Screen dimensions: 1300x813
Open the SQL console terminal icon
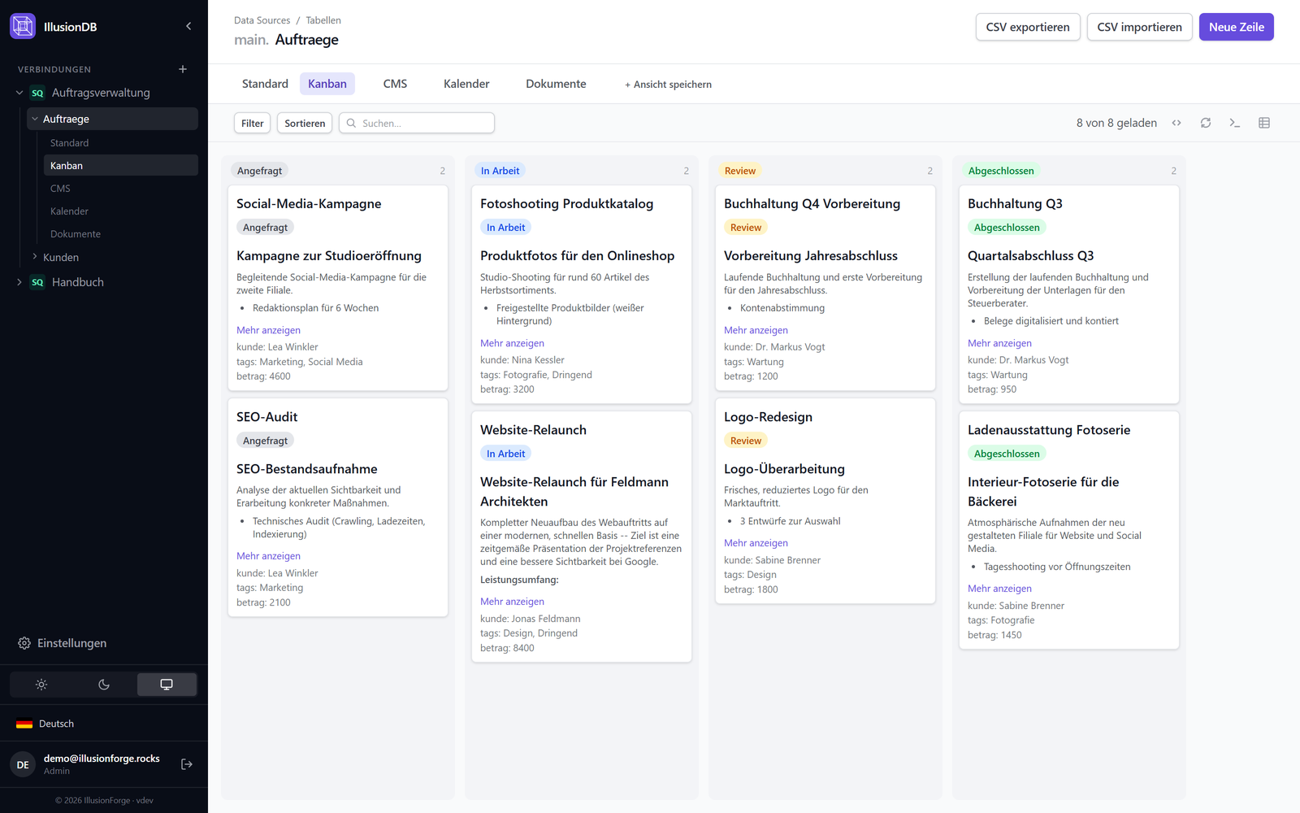pyautogui.click(x=1235, y=123)
